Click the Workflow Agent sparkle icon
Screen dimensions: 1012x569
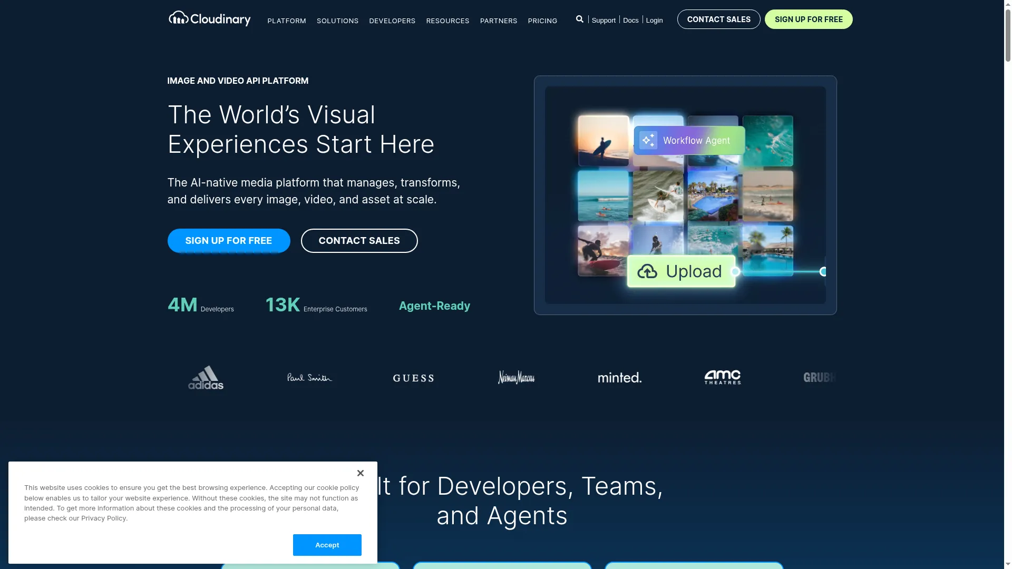click(648, 140)
